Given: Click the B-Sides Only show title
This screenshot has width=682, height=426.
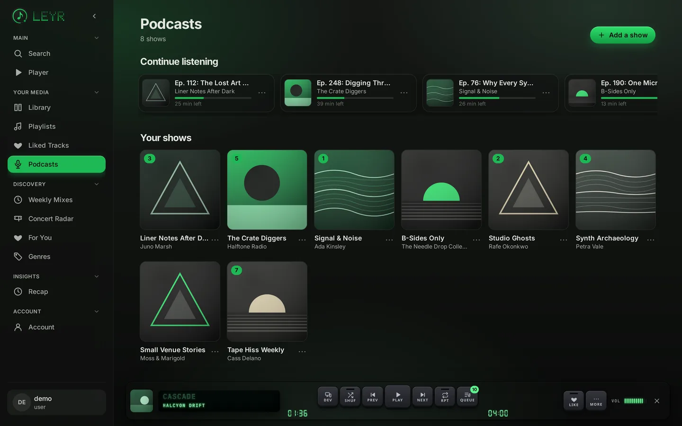Looking at the screenshot, I should (423, 238).
